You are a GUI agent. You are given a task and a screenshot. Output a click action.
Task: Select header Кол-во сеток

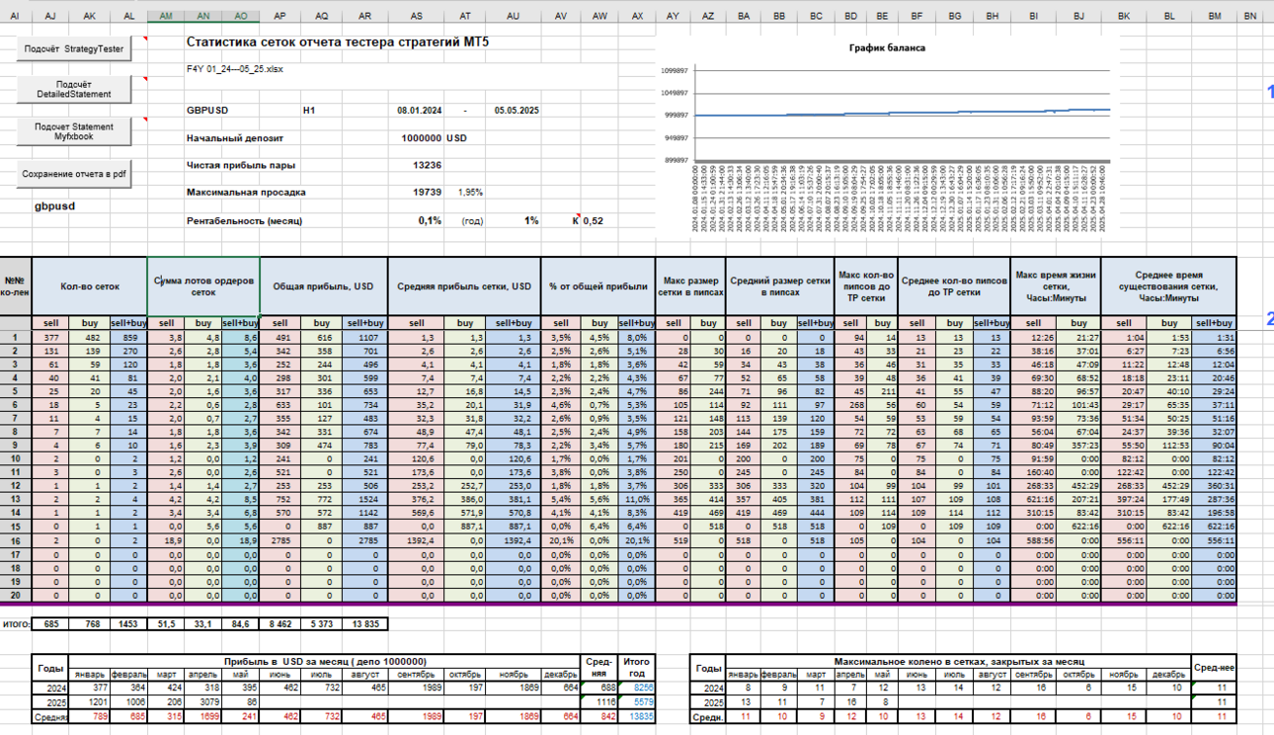[x=89, y=286]
